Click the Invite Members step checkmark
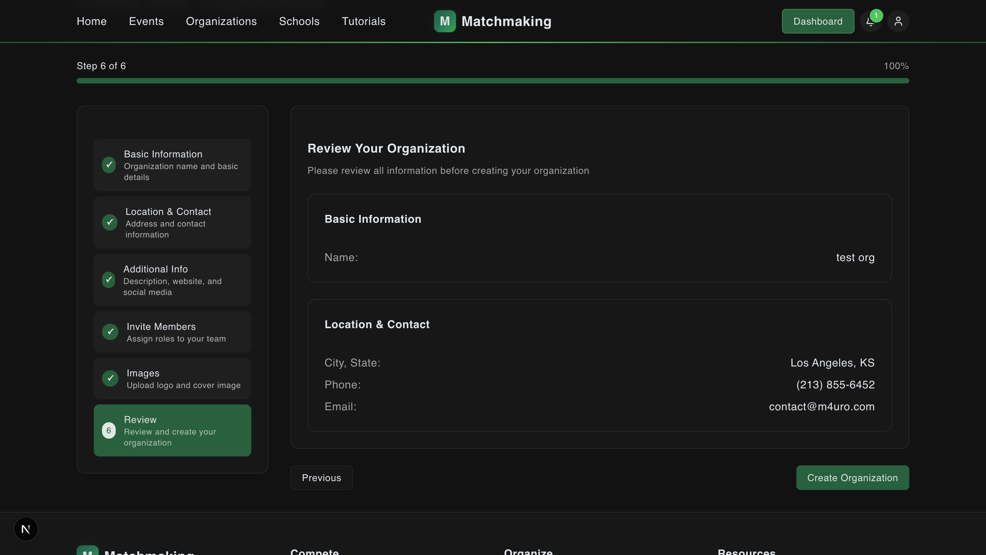 110,332
